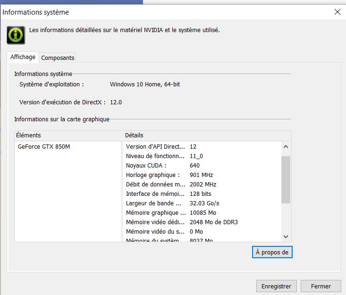This screenshot has height=295, width=346.
Task: Click the 0 Mo value
Action: coord(196,232)
